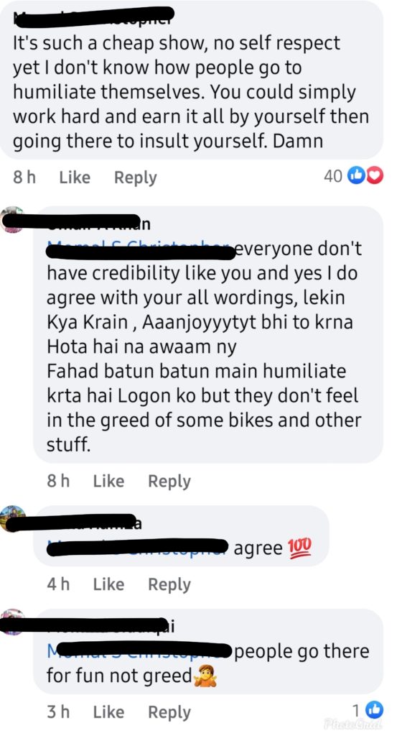Like the 'everyone don't have credibility' reply
This screenshot has width=397, height=736.
(x=108, y=481)
